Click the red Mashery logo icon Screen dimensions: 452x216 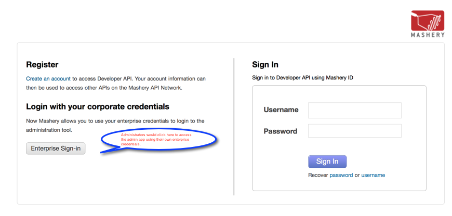[x=428, y=21]
